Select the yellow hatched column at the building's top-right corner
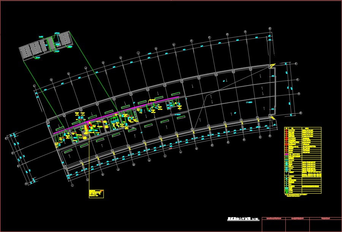342x232 pixels. coord(272,66)
